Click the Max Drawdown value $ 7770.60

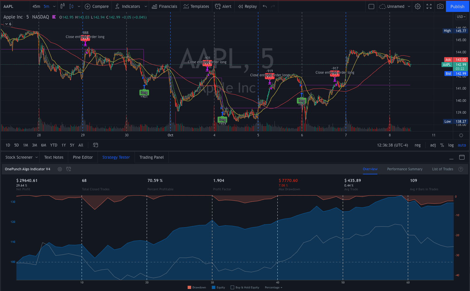(288, 180)
